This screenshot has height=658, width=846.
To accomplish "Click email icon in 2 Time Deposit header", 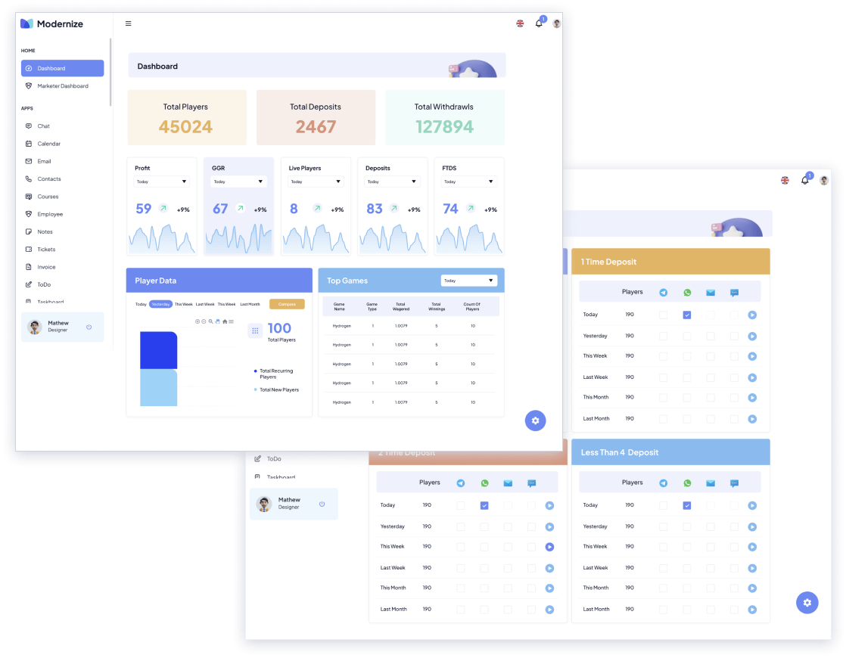I will [508, 483].
